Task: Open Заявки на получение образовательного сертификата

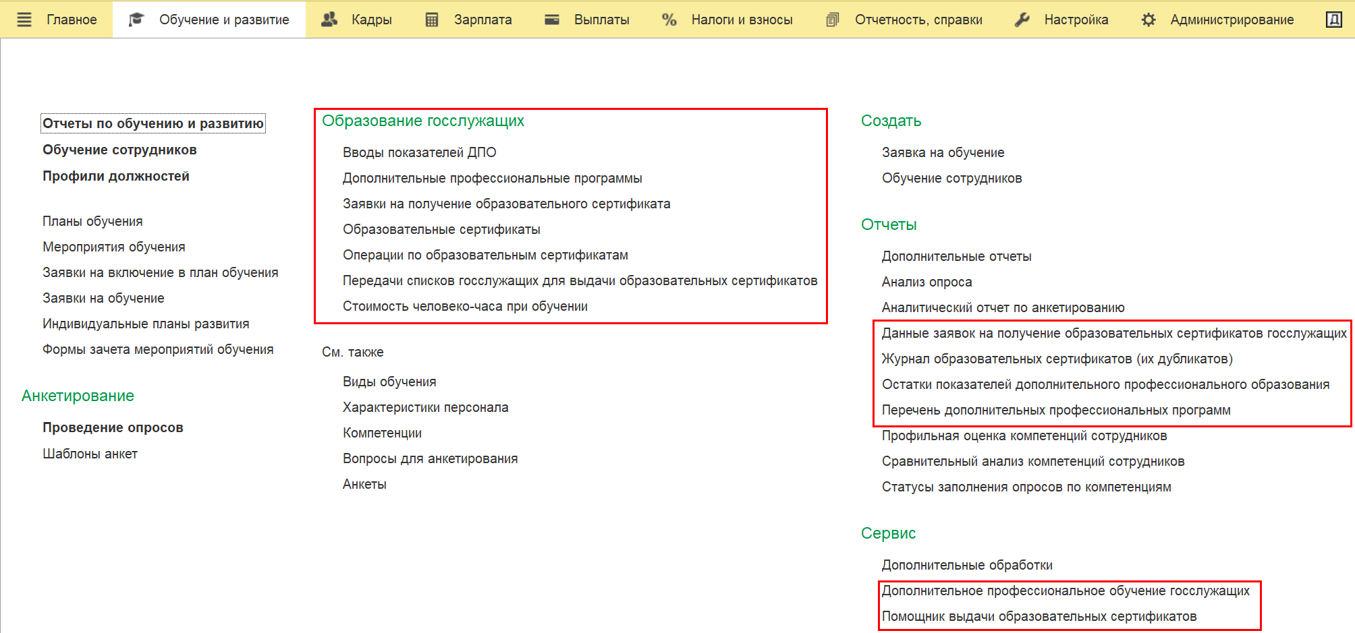Action: tap(507, 204)
